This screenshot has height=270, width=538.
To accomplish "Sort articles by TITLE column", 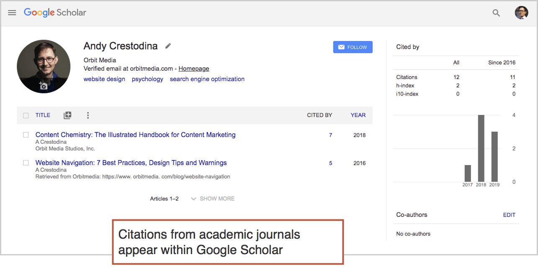I will point(43,115).
